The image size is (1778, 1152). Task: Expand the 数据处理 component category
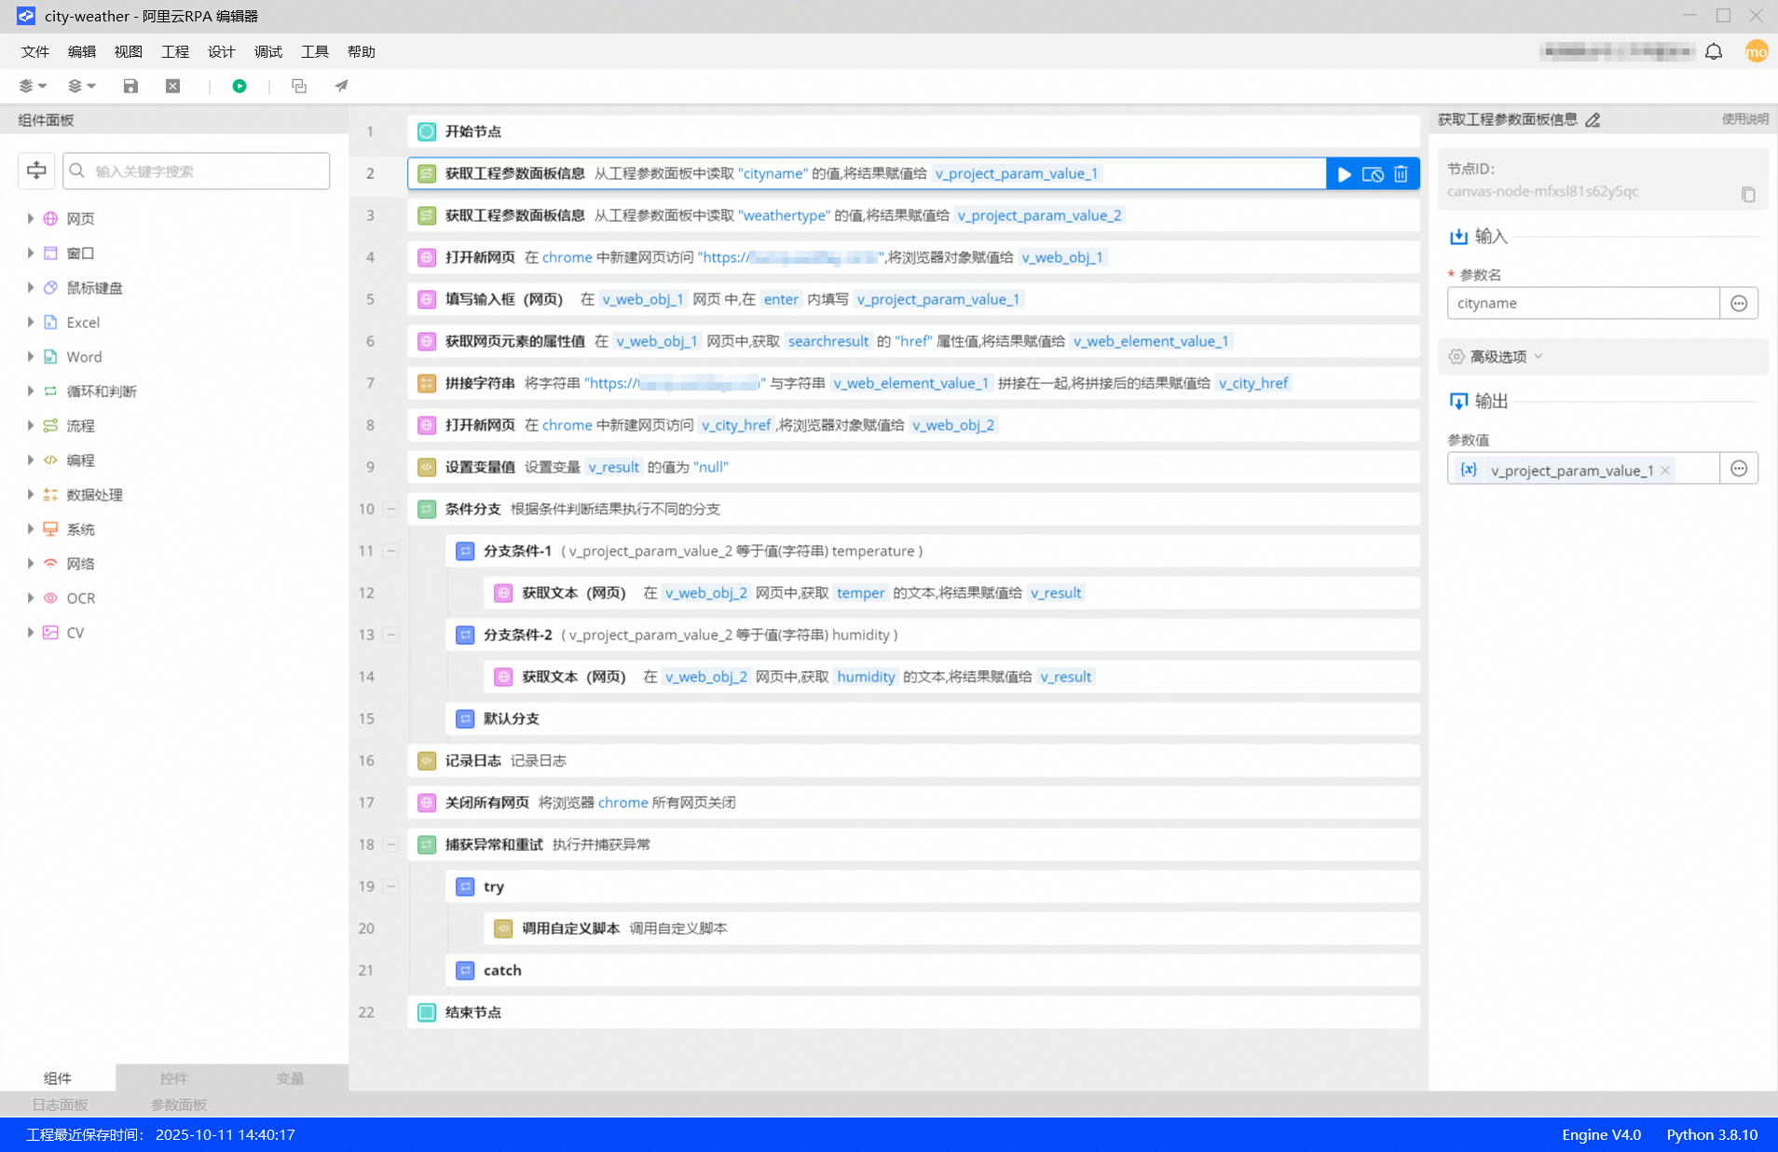coord(31,494)
